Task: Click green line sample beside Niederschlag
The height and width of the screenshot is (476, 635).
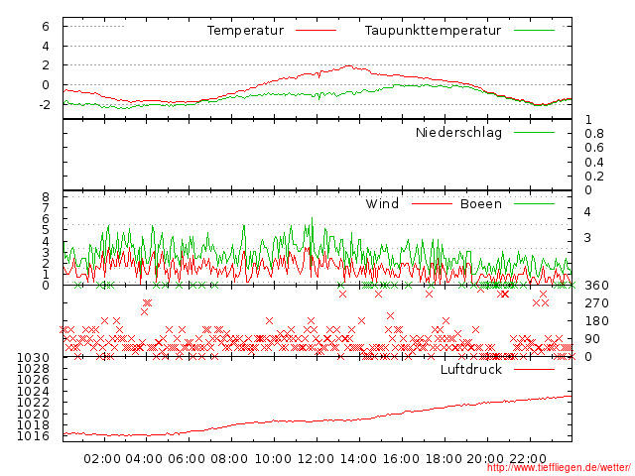Action: pos(534,132)
